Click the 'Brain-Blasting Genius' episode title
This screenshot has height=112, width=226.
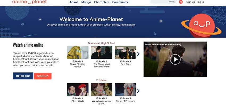click(78, 65)
